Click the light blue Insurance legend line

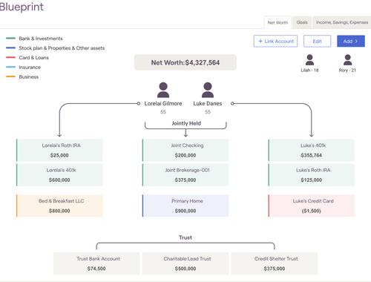10,67
